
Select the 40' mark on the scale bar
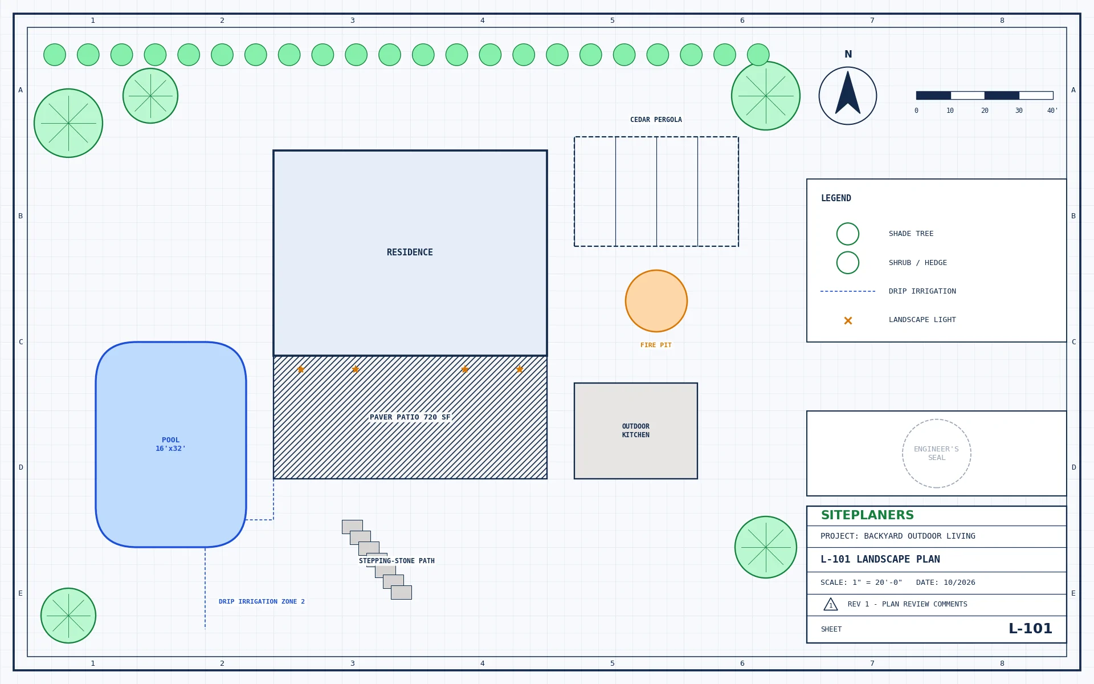click(x=1052, y=111)
